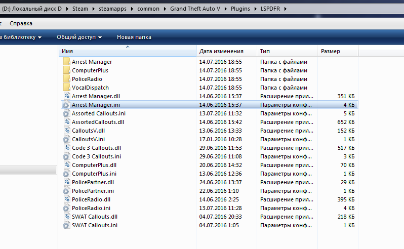Click the SWAT Callouts.dll file icon
The height and width of the screenshot is (249, 404).
(x=66, y=217)
